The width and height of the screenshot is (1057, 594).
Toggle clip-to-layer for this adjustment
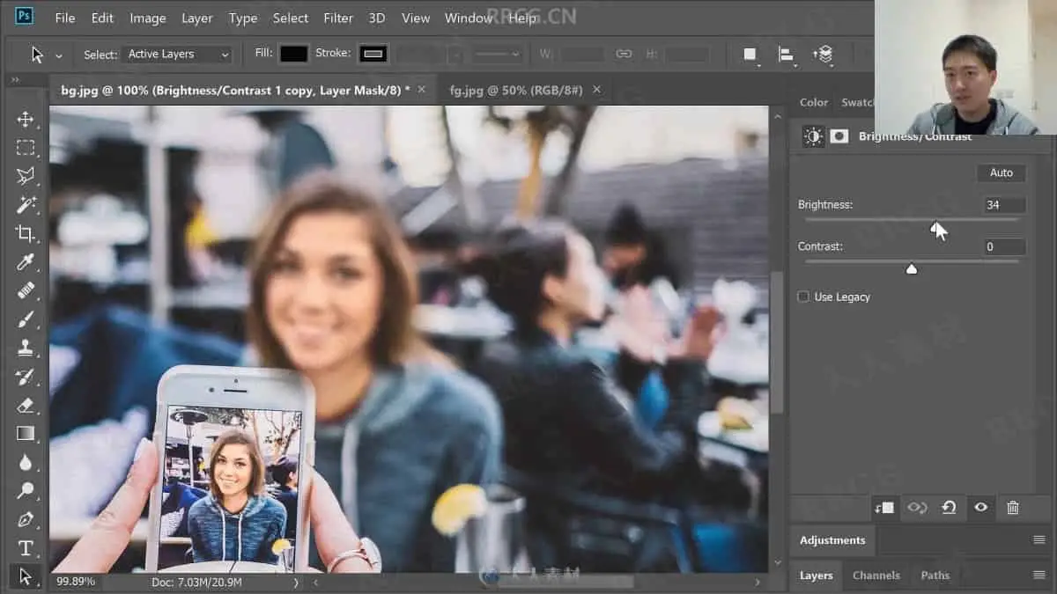(x=884, y=508)
